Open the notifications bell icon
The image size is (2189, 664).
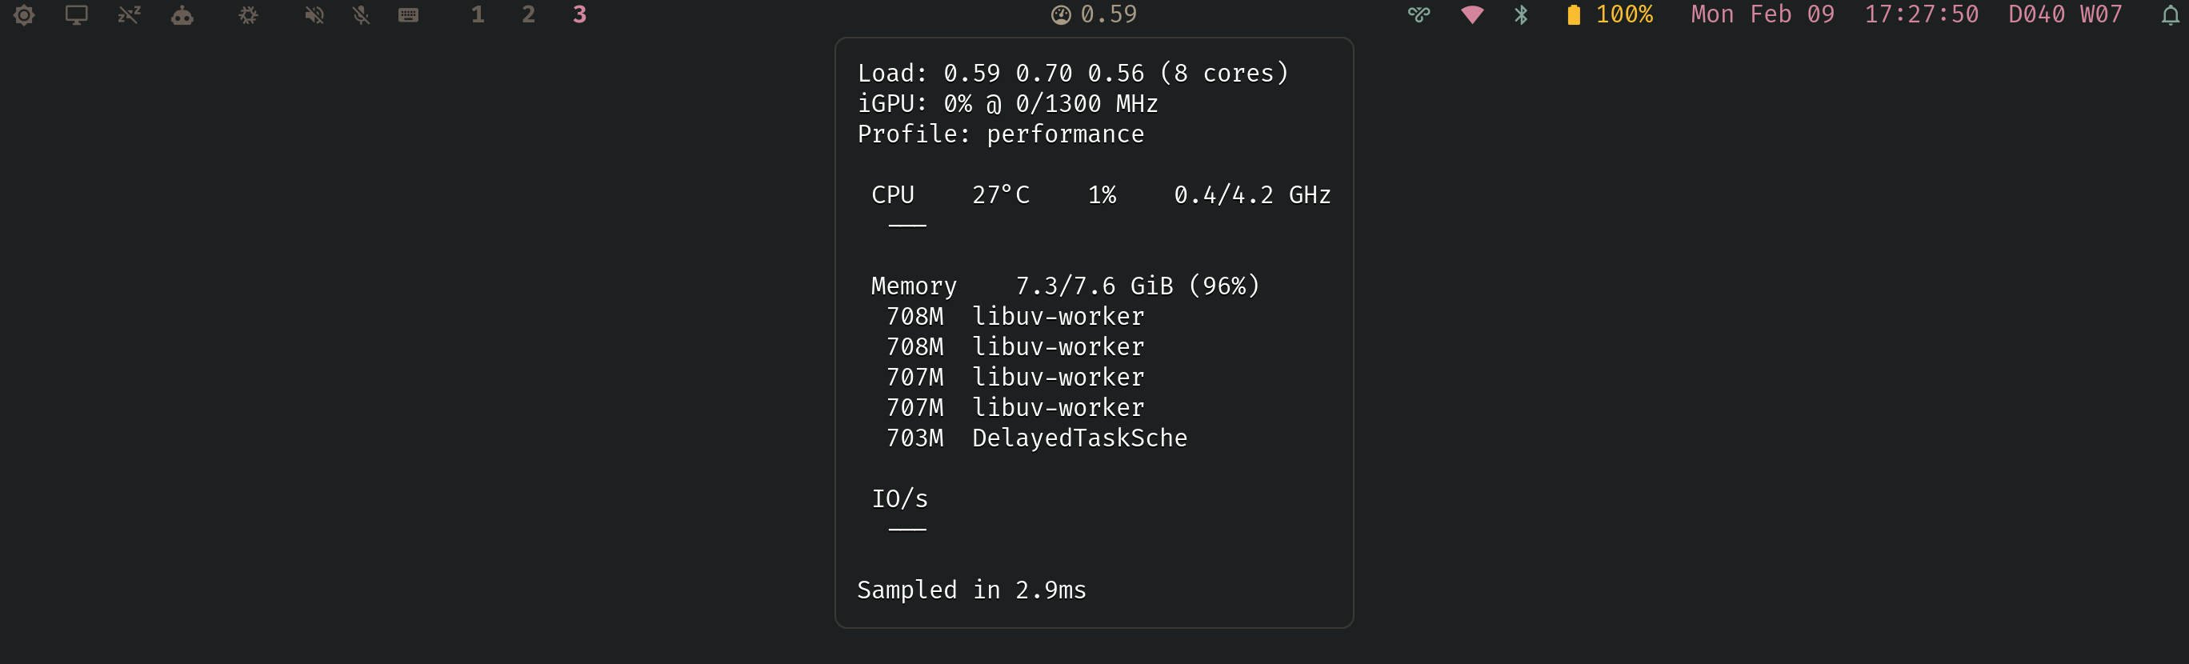pos(2171,15)
